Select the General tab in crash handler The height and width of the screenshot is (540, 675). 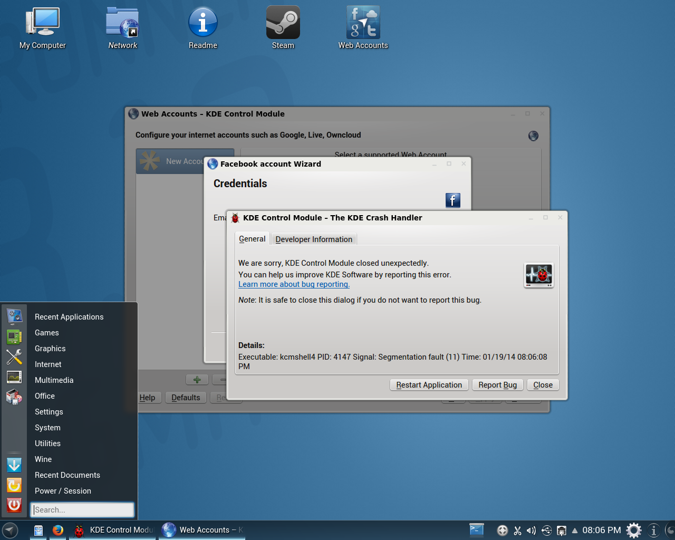click(252, 239)
